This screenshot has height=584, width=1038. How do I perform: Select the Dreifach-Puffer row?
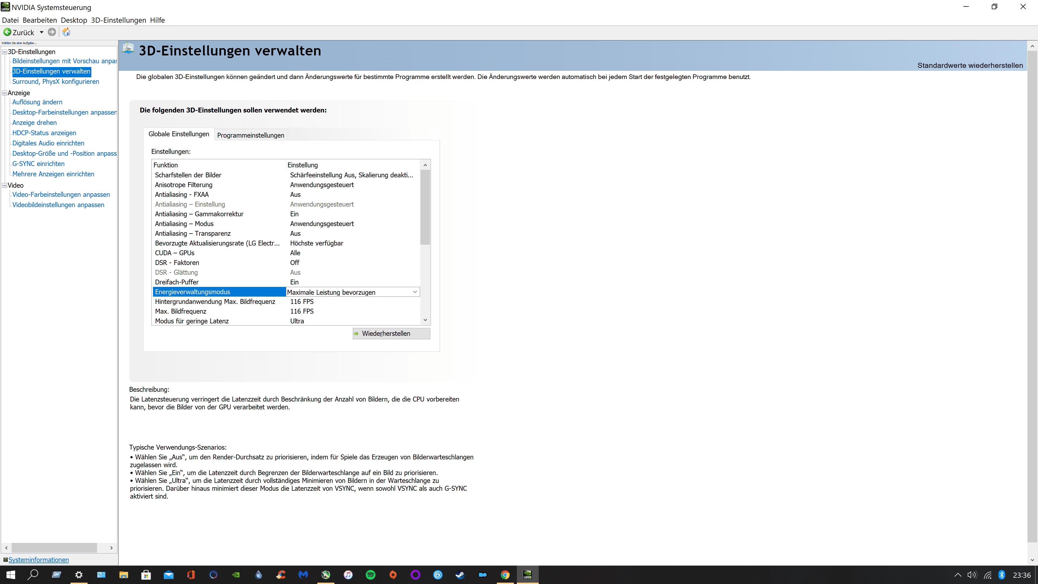pos(286,282)
